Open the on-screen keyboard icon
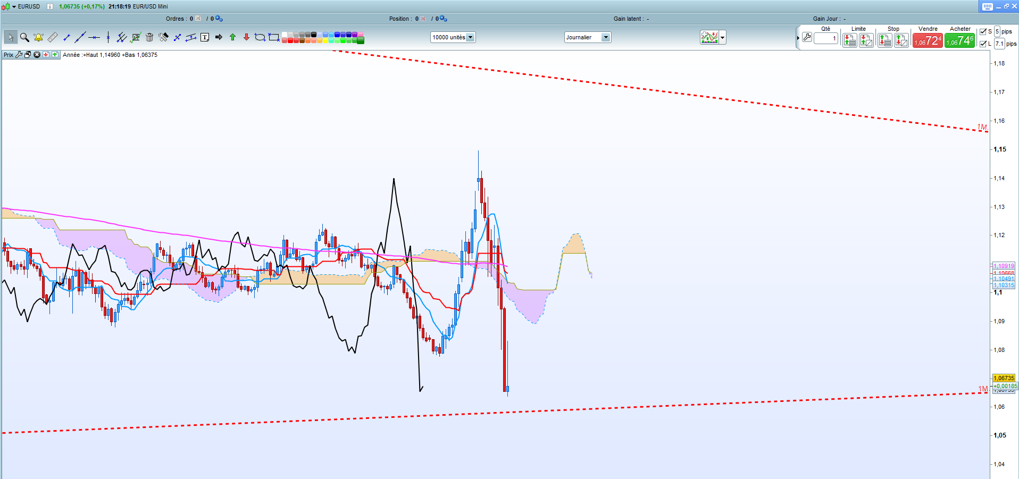Screen dimensions: 1019x479 [x=987, y=6]
